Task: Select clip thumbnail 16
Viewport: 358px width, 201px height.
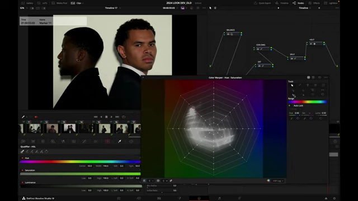Action: [x=122, y=129]
